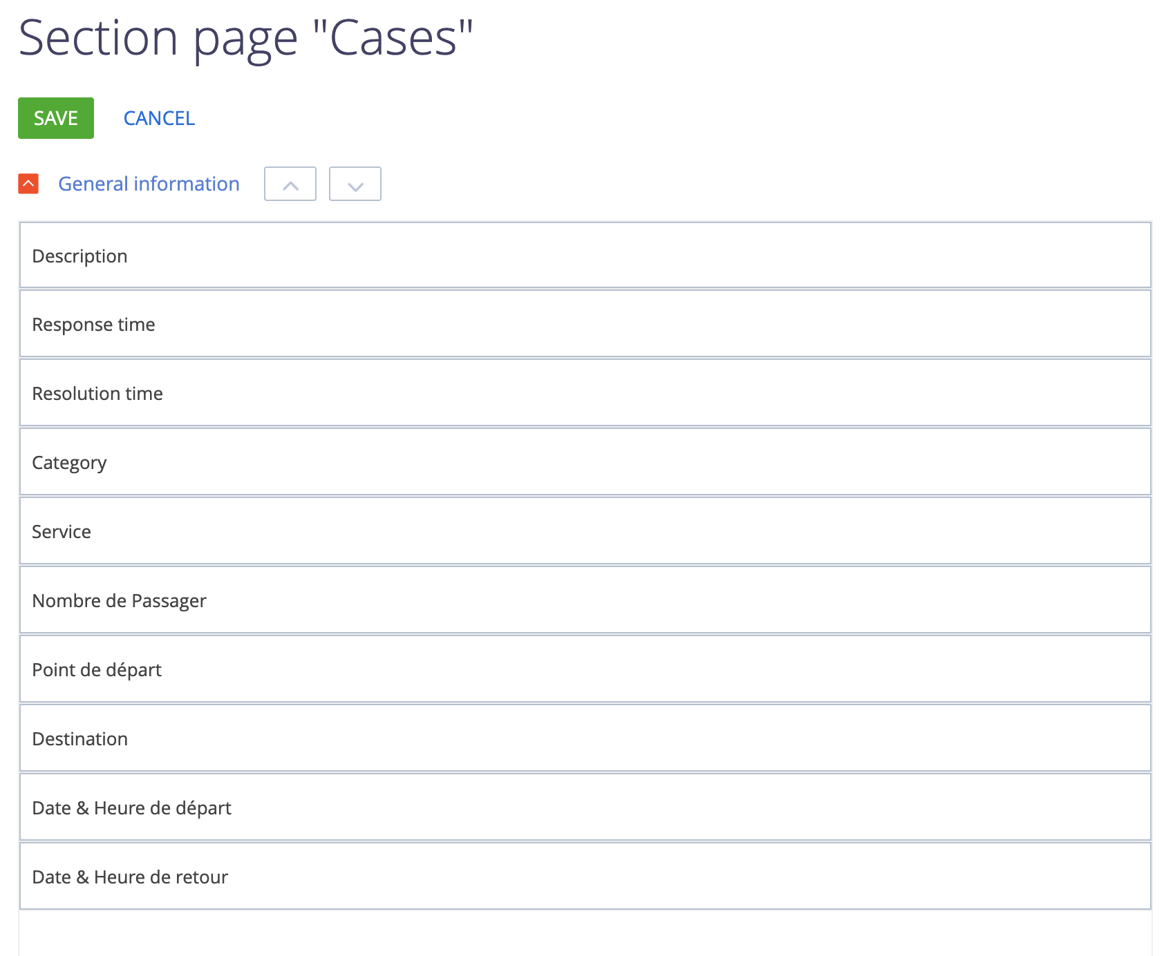This screenshot has width=1175, height=956.
Task: Click the Category label text
Action: (x=69, y=463)
